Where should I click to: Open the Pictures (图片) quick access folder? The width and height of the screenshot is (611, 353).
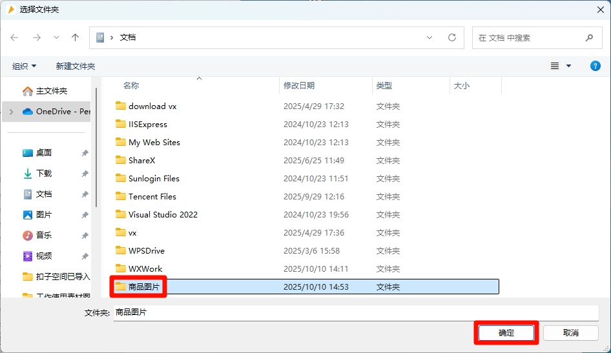43,215
